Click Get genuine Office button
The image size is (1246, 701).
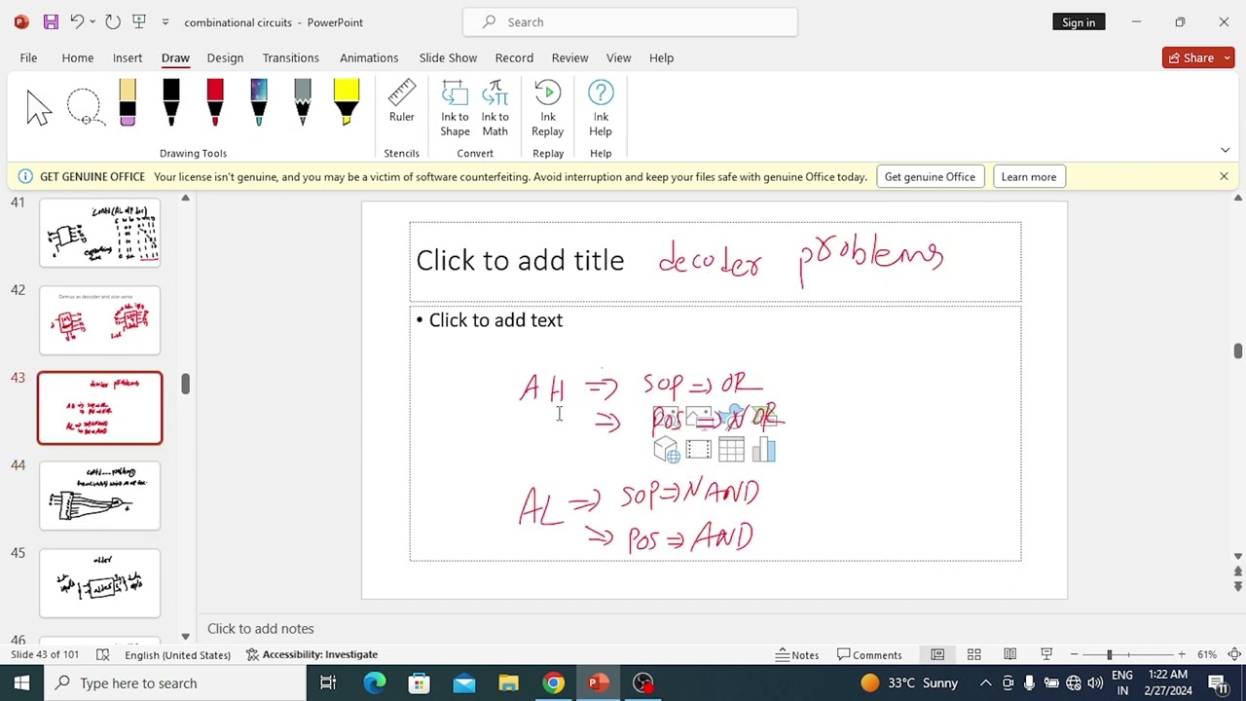930,176
